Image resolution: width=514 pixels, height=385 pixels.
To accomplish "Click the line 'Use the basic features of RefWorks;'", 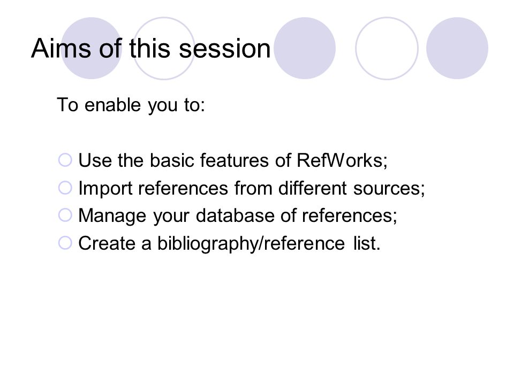I will (x=233, y=160).
